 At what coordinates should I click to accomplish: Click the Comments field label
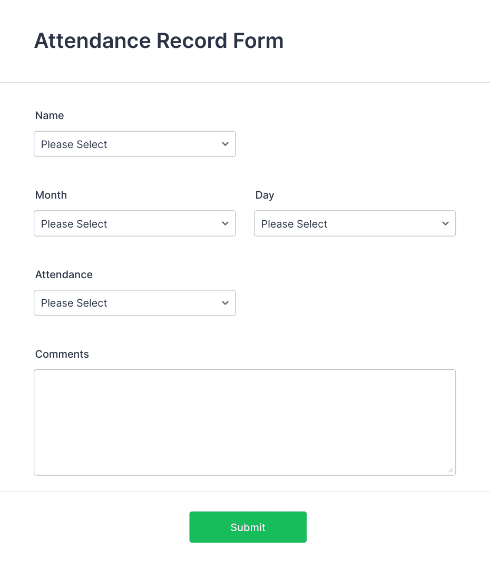tap(62, 354)
